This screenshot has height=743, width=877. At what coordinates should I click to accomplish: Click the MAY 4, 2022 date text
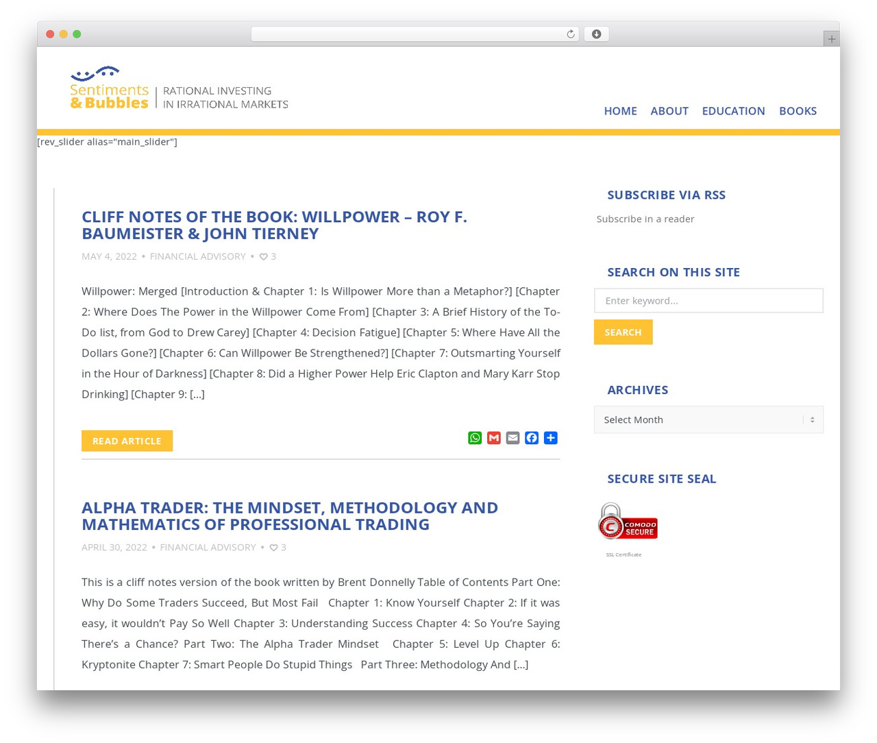click(109, 256)
